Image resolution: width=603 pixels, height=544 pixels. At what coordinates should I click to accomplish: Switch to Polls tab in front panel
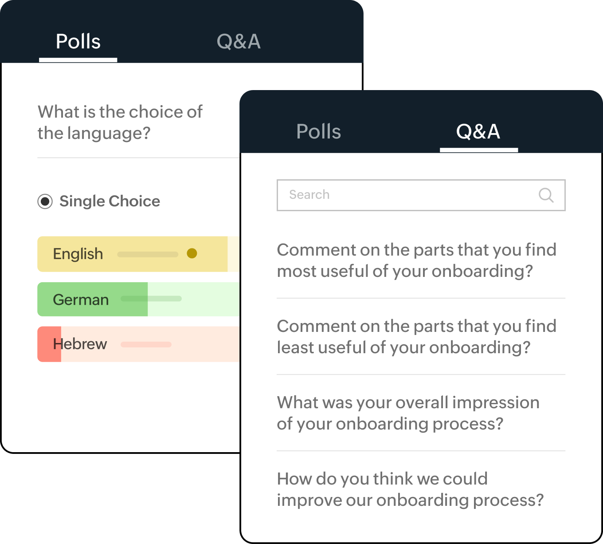point(318,132)
